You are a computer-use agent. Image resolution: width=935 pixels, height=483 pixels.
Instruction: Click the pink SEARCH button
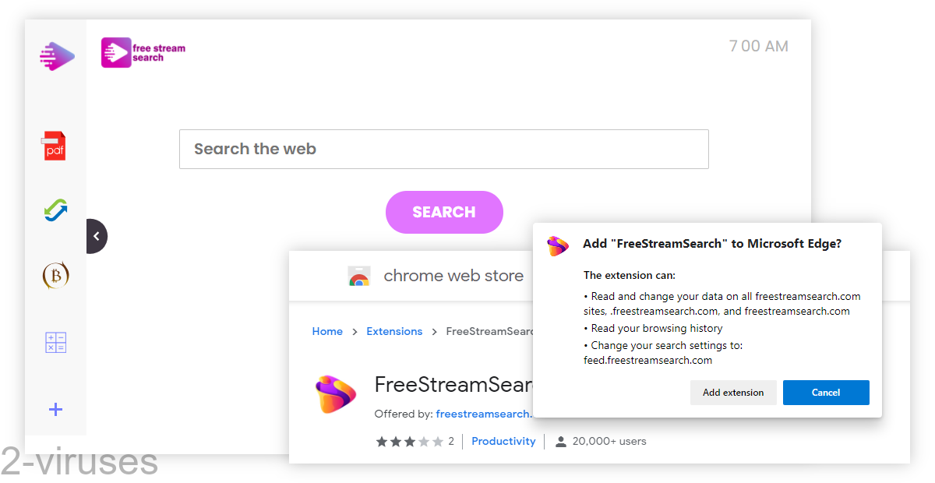click(x=444, y=212)
